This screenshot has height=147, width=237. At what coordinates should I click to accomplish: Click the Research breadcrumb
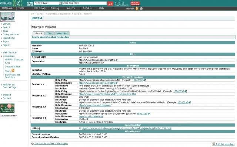[x=77, y=14]
